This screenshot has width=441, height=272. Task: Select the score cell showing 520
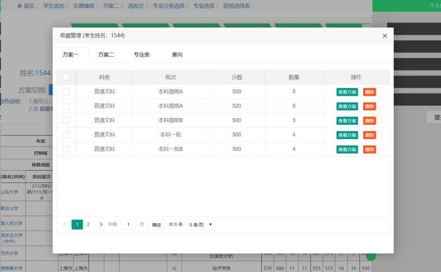tap(237, 106)
